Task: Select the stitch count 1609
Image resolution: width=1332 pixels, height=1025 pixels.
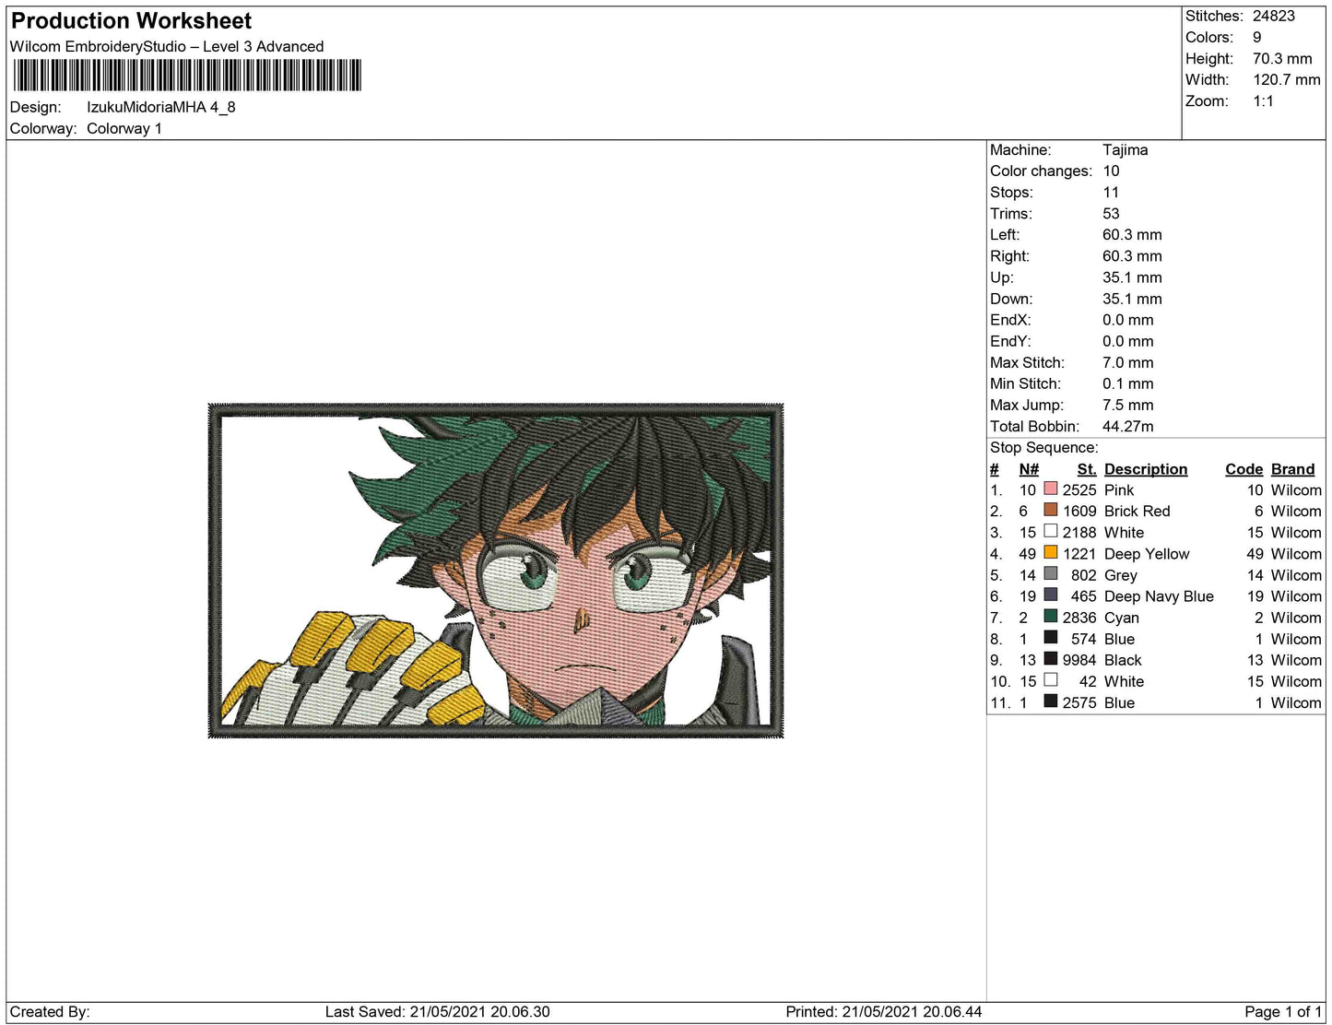Action: pos(1079,511)
